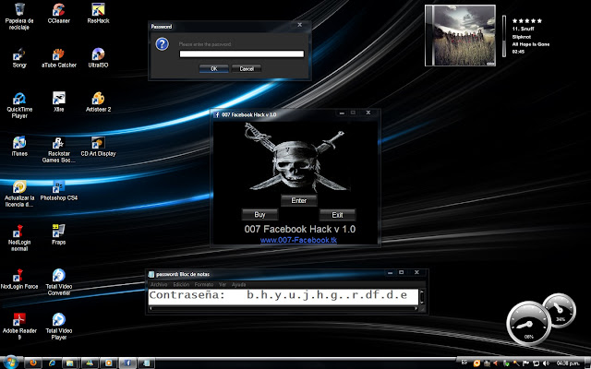The height and width of the screenshot is (369, 591).
Task: Click the Notepad horizontal scrollbar
Action: 283,308
